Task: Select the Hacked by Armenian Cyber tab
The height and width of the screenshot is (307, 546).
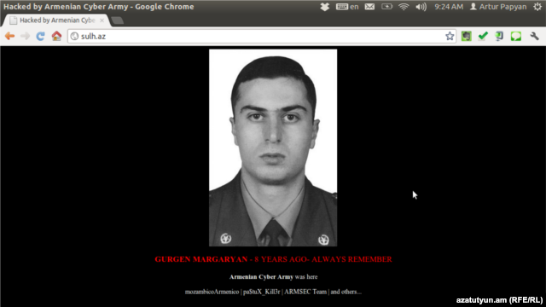Action: [x=57, y=20]
